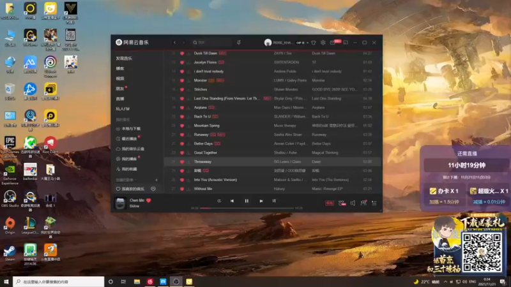Open 视频 in the sidebar
Screen dimensions: 511x287
(x=120, y=78)
